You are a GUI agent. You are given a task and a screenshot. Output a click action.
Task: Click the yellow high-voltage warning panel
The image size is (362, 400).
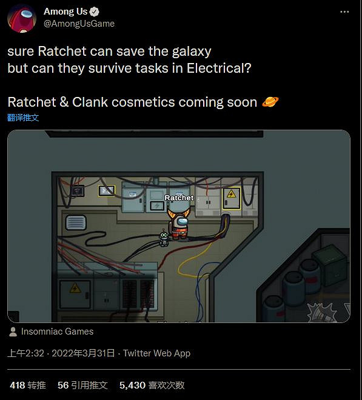(x=231, y=198)
